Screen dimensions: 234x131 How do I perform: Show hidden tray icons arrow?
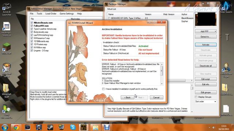pos(209,128)
